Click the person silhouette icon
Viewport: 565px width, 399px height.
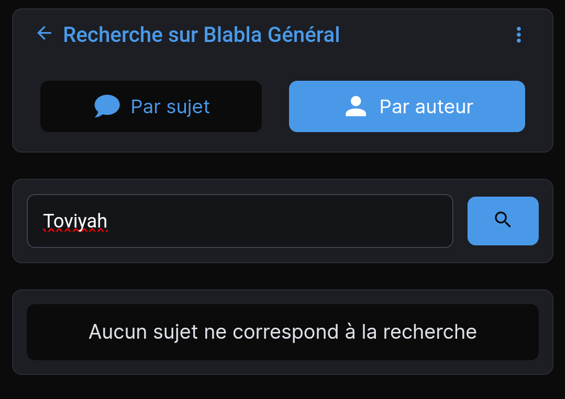[356, 106]
